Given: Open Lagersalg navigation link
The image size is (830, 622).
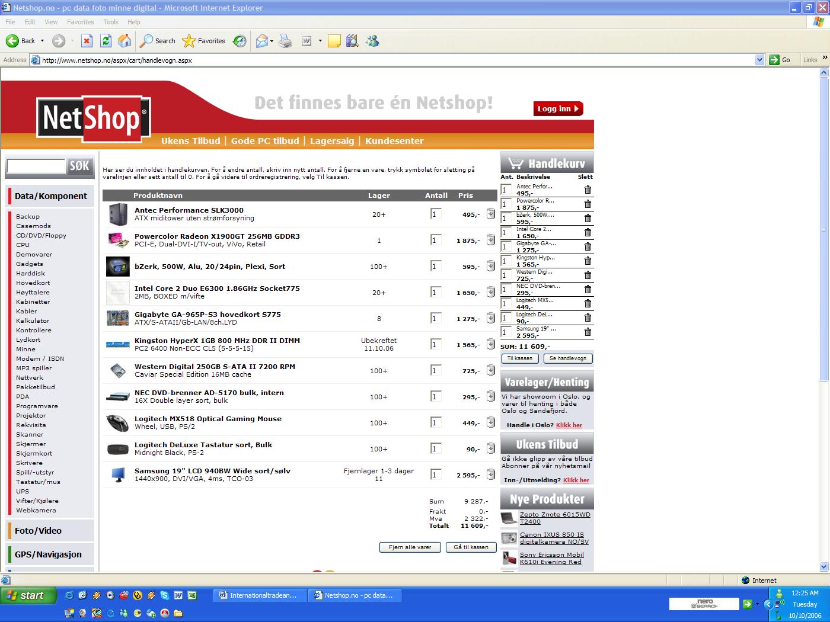Looking at the screenshot, I should (x=332, y=141).
